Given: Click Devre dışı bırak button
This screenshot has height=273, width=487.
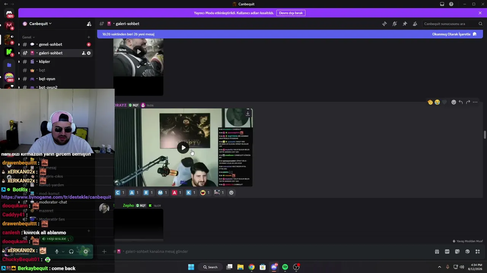Looking at the screenshot, I should [x=291, y=13].
